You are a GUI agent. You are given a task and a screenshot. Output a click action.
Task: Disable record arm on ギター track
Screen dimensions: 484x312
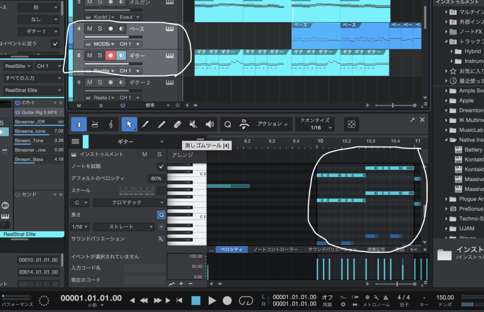coord(111,56)
